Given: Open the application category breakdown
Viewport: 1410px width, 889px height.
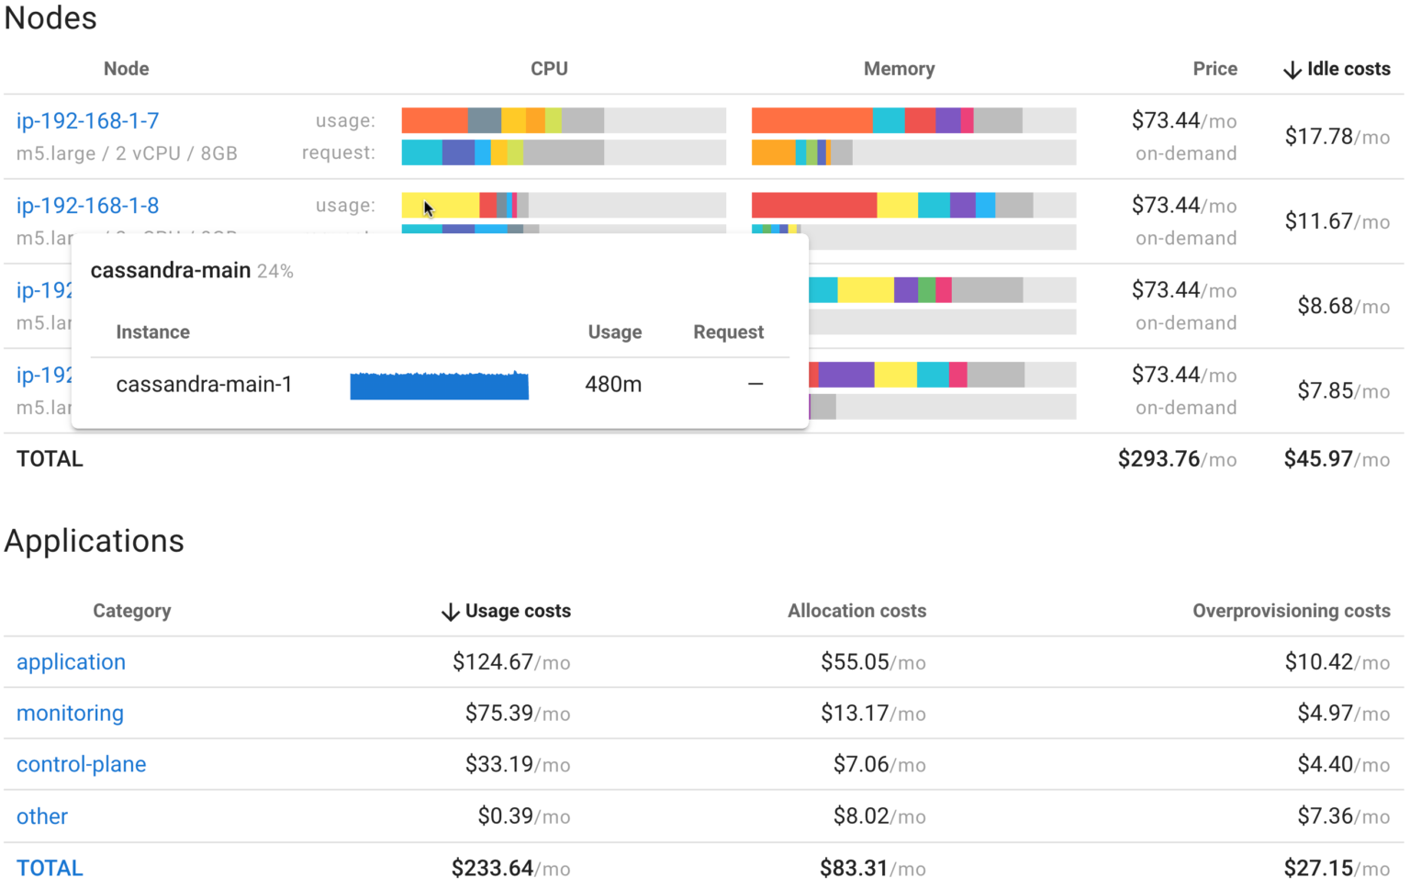Looking at the screenshot, I should pyautogui.click(x=71, y=662).
